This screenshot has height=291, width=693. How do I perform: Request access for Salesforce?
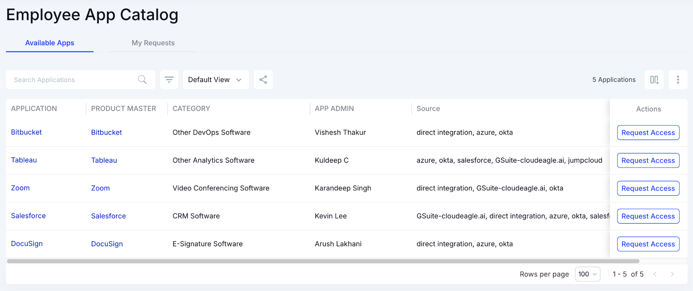click(648, 216)
